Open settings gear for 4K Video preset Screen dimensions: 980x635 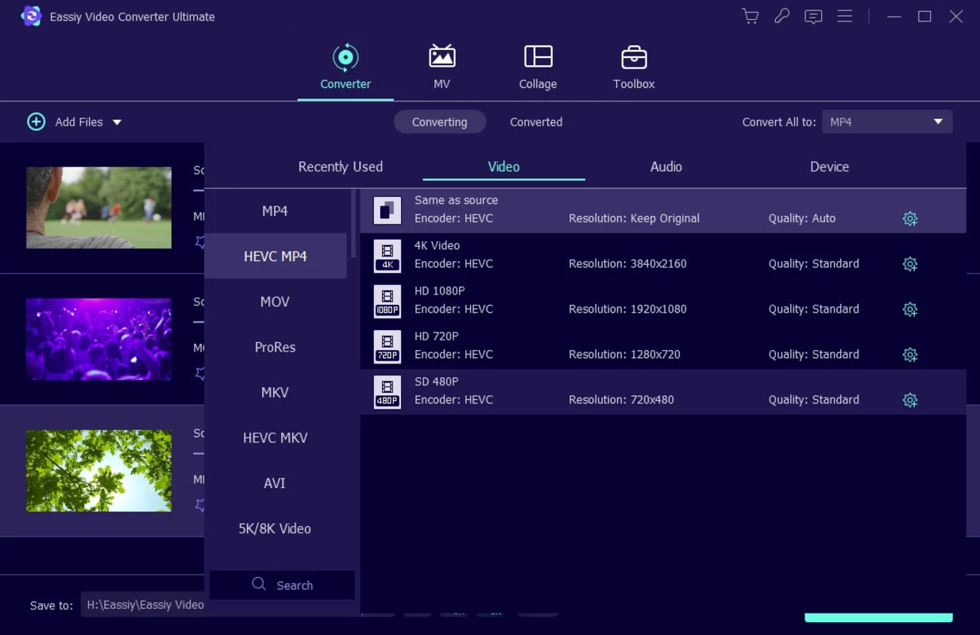[x=910, y=264]
